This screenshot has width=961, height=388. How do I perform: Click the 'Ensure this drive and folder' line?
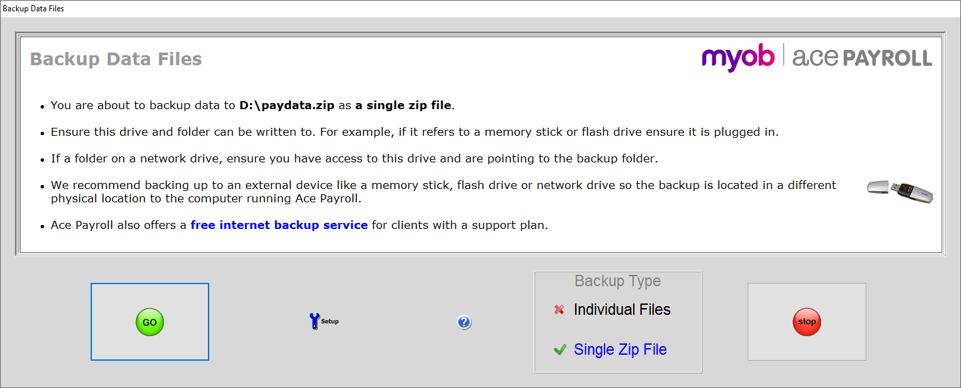[414, 132]
